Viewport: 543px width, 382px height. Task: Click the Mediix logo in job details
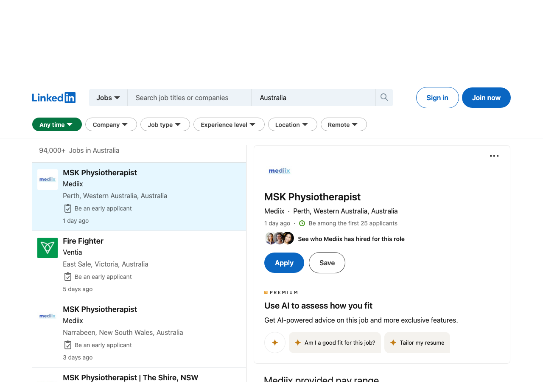coord(280,171)
